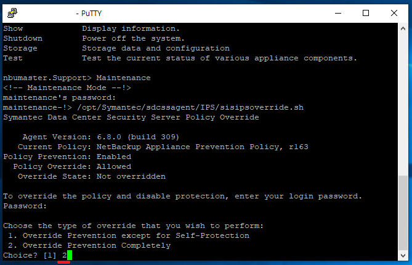
Task: Click 'Choose the type of override' line
Action: (x=133, y=226)
